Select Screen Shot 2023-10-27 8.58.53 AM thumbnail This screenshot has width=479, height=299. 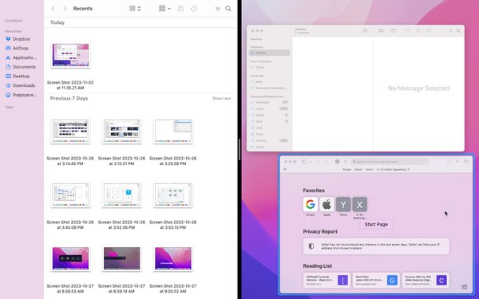(x=70, y=258)
